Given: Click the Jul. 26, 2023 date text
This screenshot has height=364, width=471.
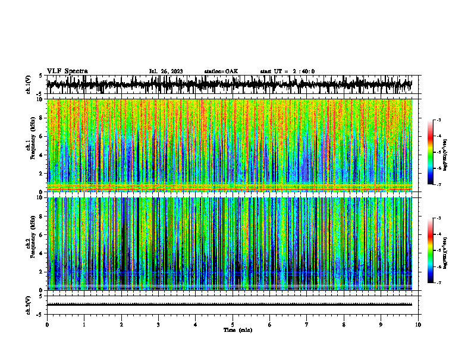Looking at the screenshot, I should 166,71.
